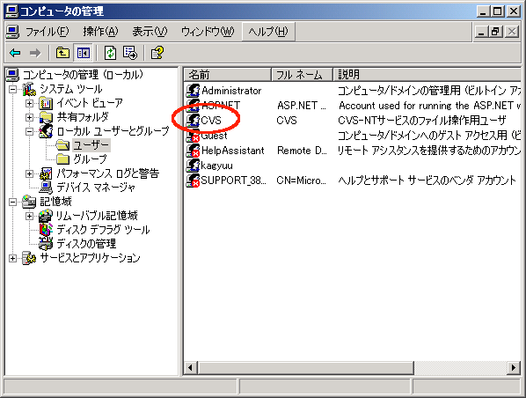Click the パフォーマンス ログと警告 icon

pyautogui.click(x=46, y=173)
